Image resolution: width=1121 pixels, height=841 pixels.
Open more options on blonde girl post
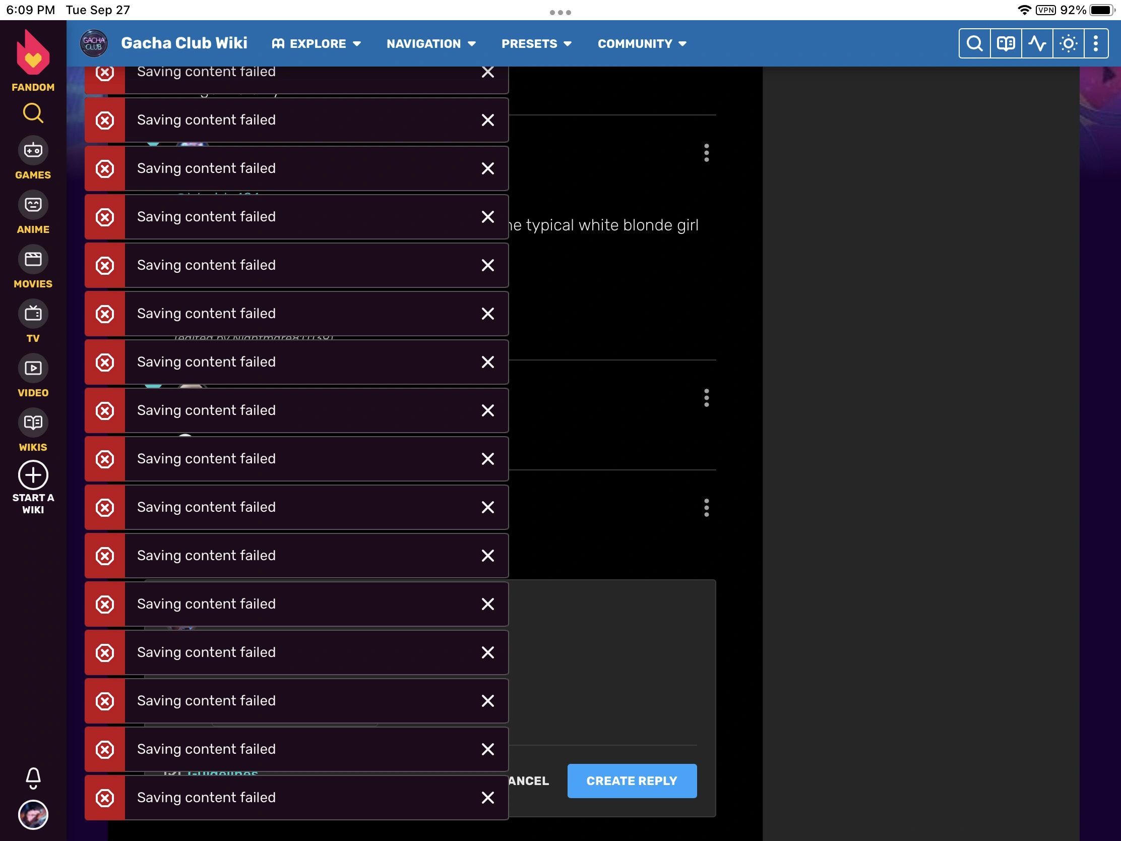707,153
